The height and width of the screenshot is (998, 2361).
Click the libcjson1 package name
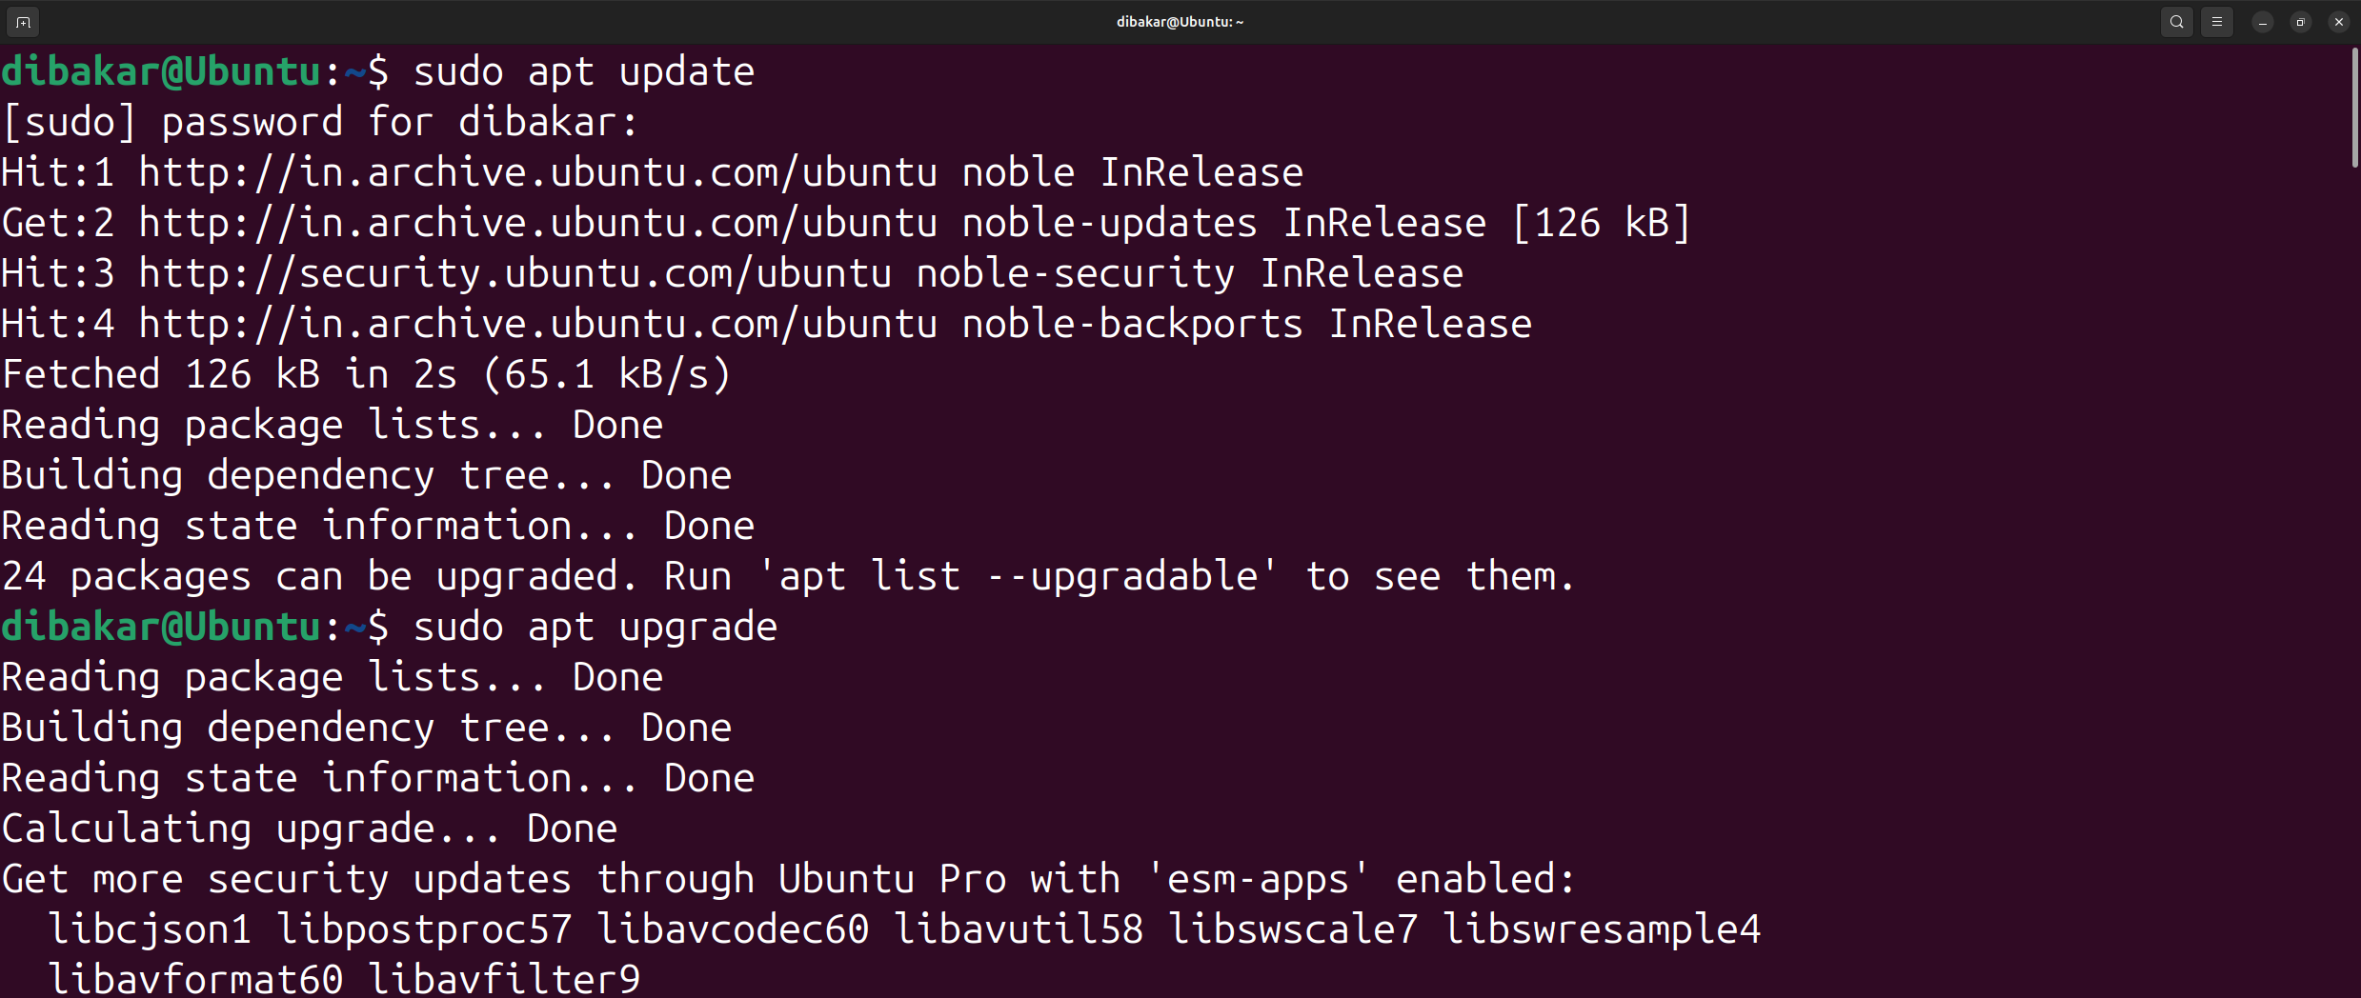(150, 930)
